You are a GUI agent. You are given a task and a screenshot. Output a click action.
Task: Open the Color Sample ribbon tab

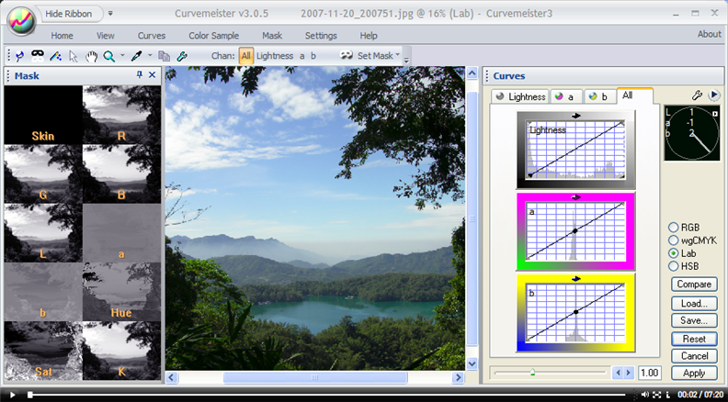pyautogui.click(x=213, y=36)
